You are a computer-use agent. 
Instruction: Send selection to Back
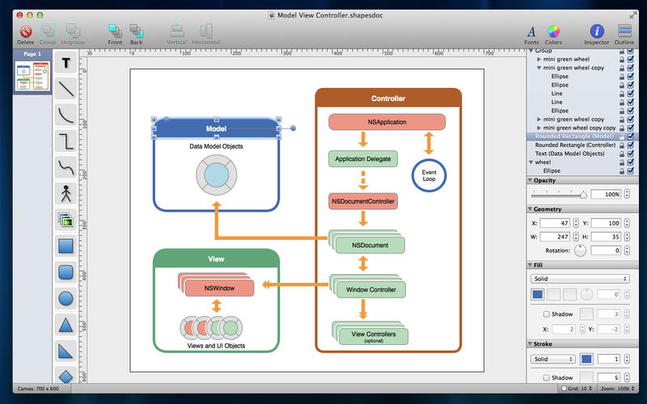(x=136, y=32)
